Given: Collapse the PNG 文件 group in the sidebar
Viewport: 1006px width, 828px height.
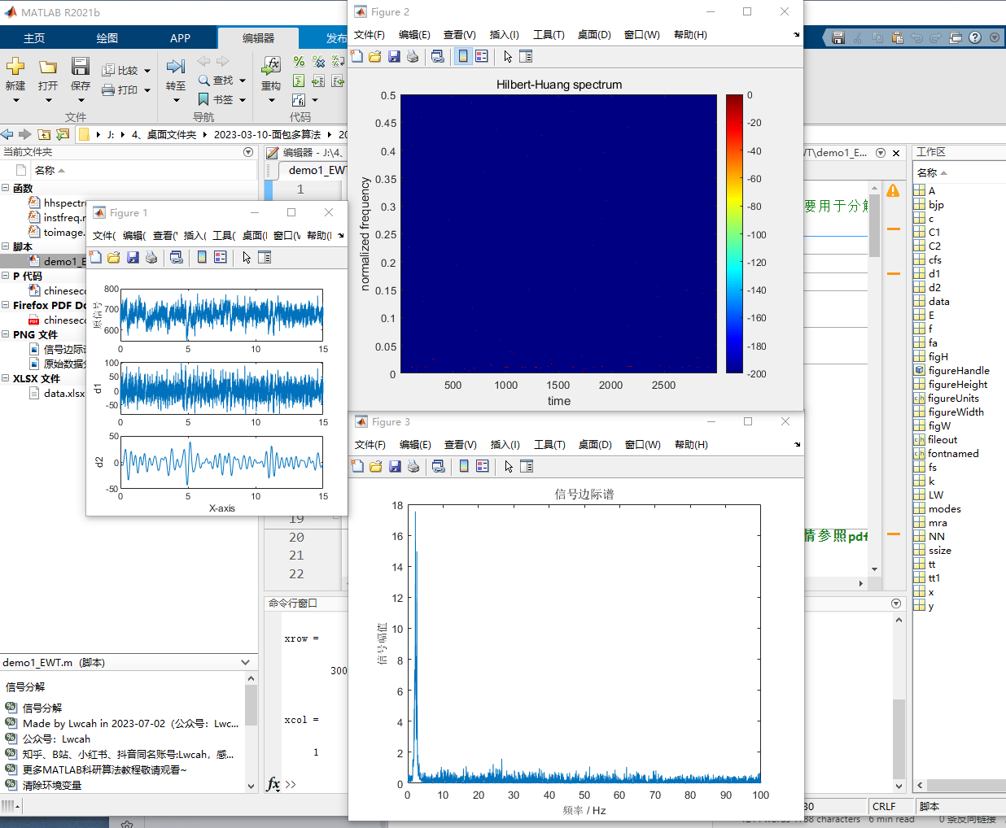Looking at the screenshot, I should (6, 334).
